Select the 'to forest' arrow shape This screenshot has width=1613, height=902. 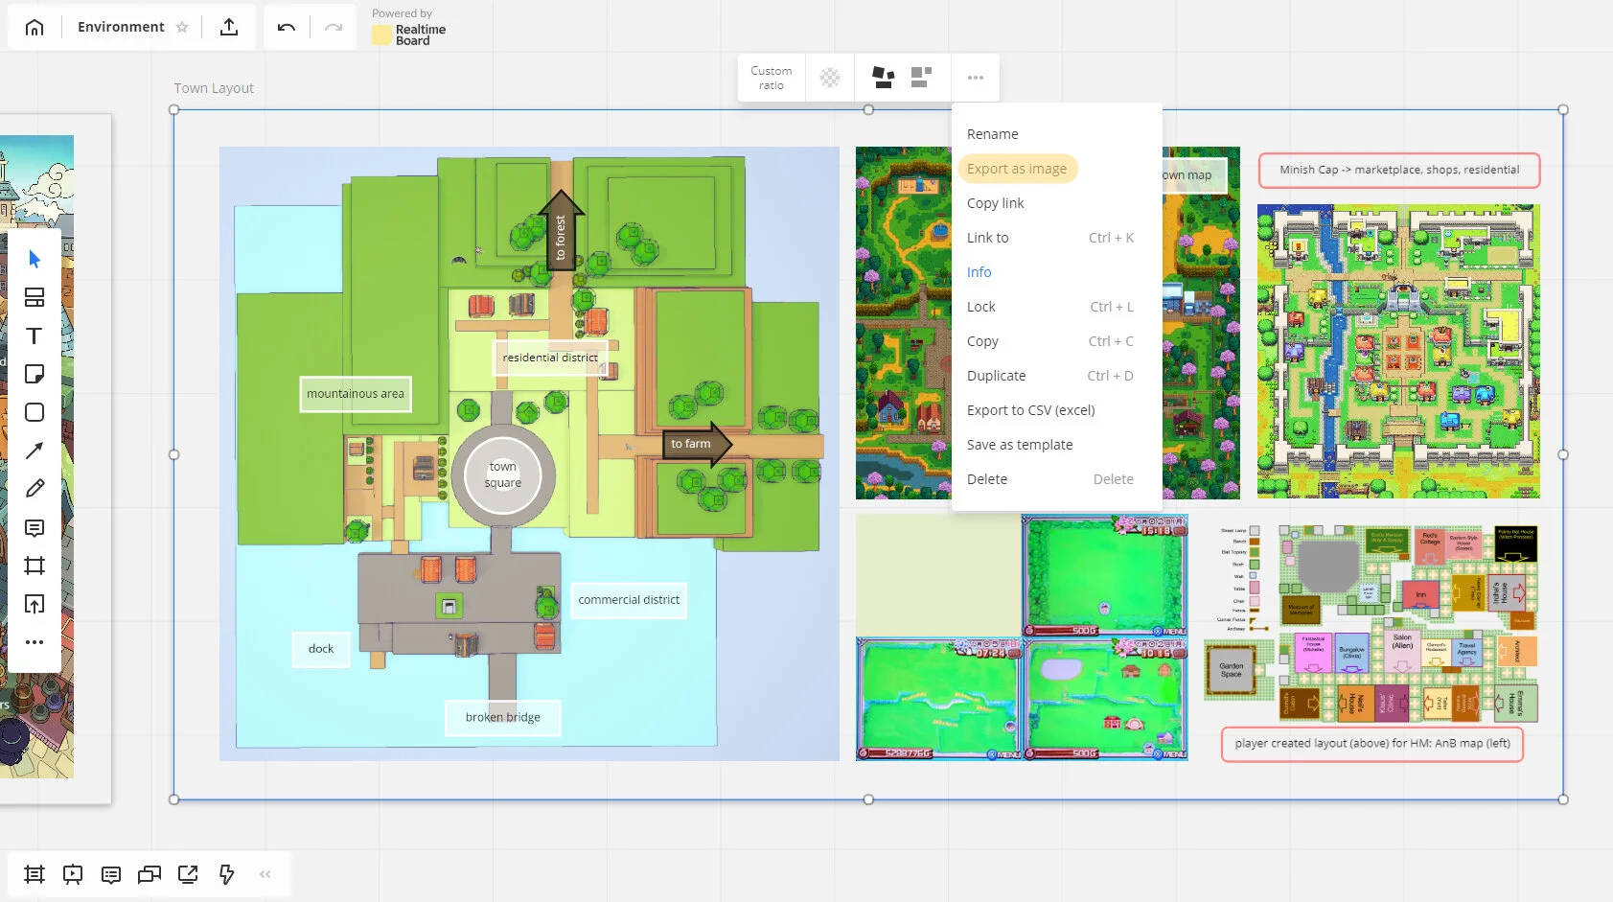click(x=561, y=229)
